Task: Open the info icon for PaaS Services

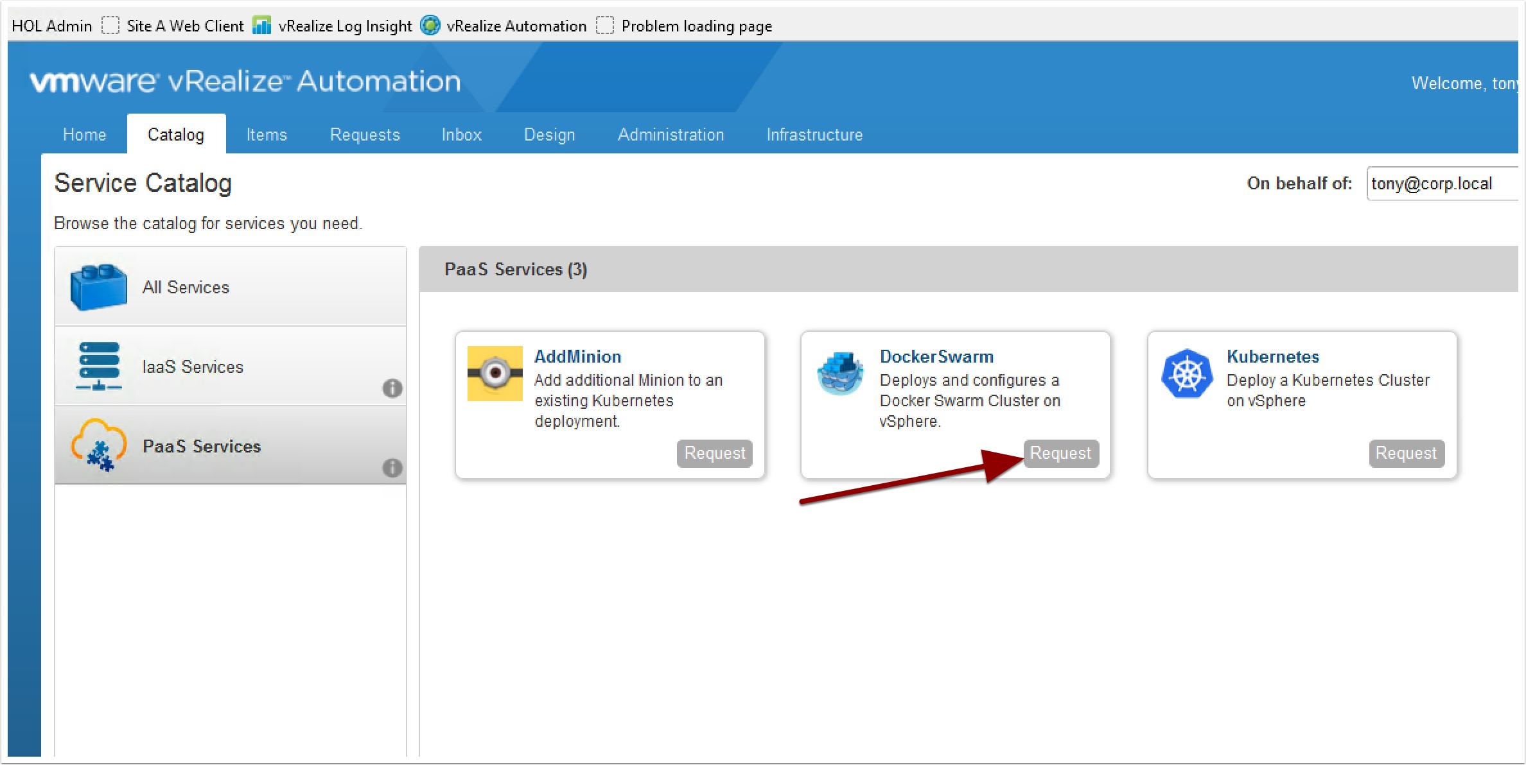Action: point(392,468)
